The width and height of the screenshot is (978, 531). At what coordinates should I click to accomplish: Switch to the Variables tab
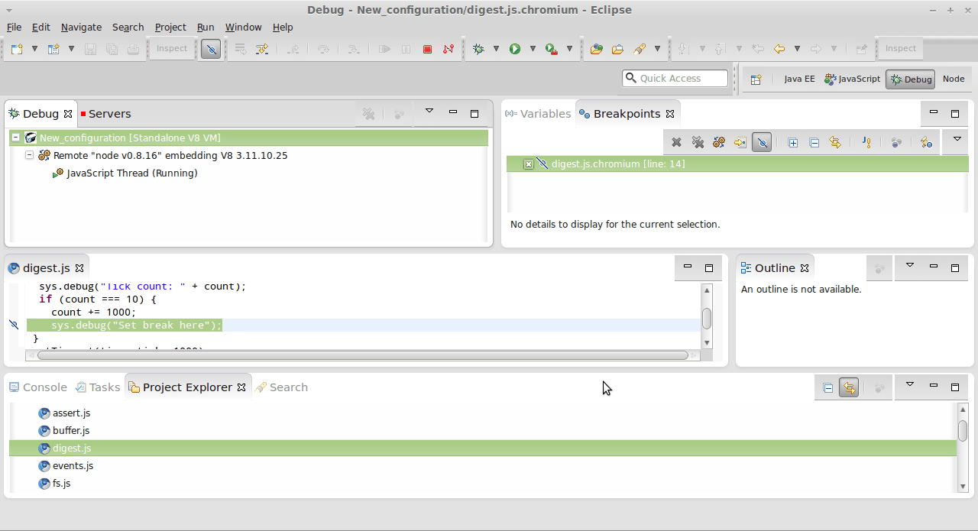pos(538,114)
